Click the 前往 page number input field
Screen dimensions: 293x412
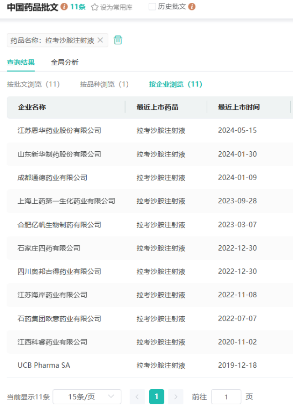(226, 397)
